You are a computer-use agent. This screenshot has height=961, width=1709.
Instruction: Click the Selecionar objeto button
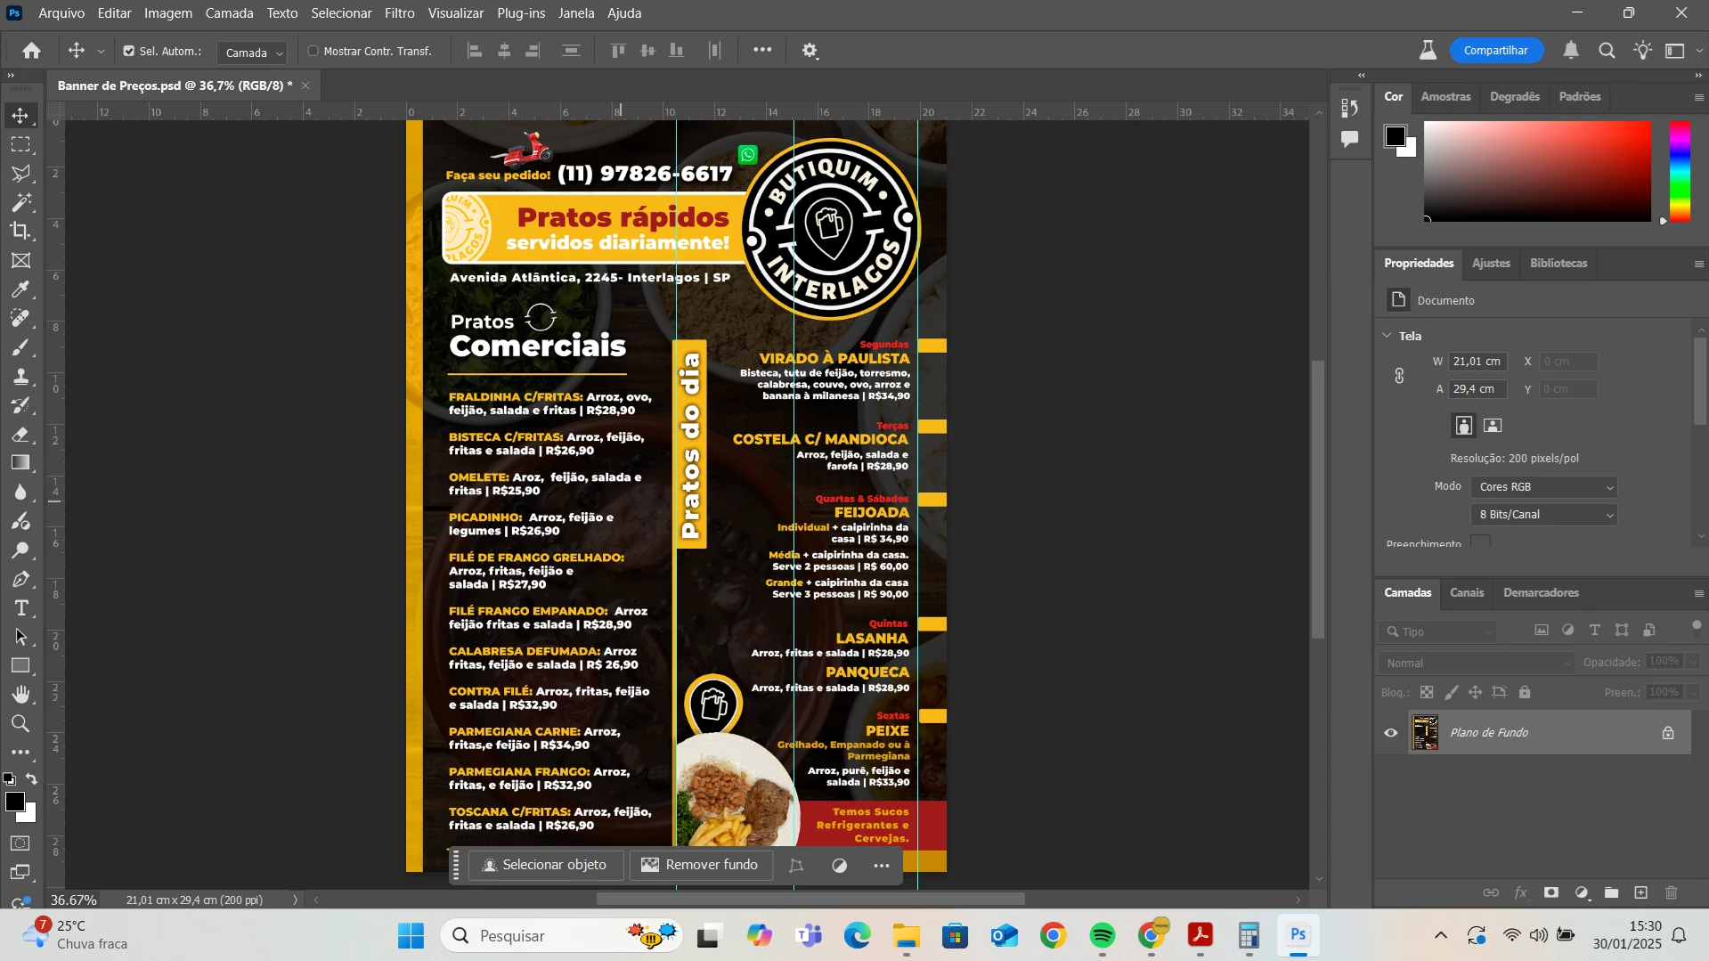(x=545, y=865)
